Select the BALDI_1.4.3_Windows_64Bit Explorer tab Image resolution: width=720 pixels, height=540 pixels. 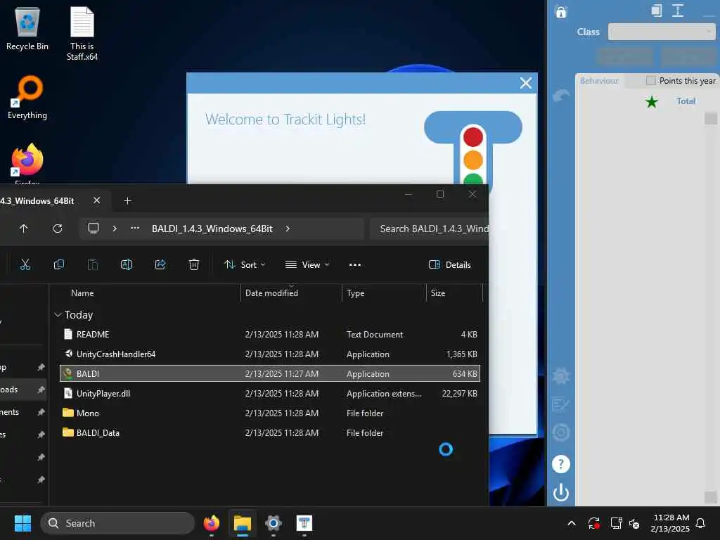click(x=38, y=200)
